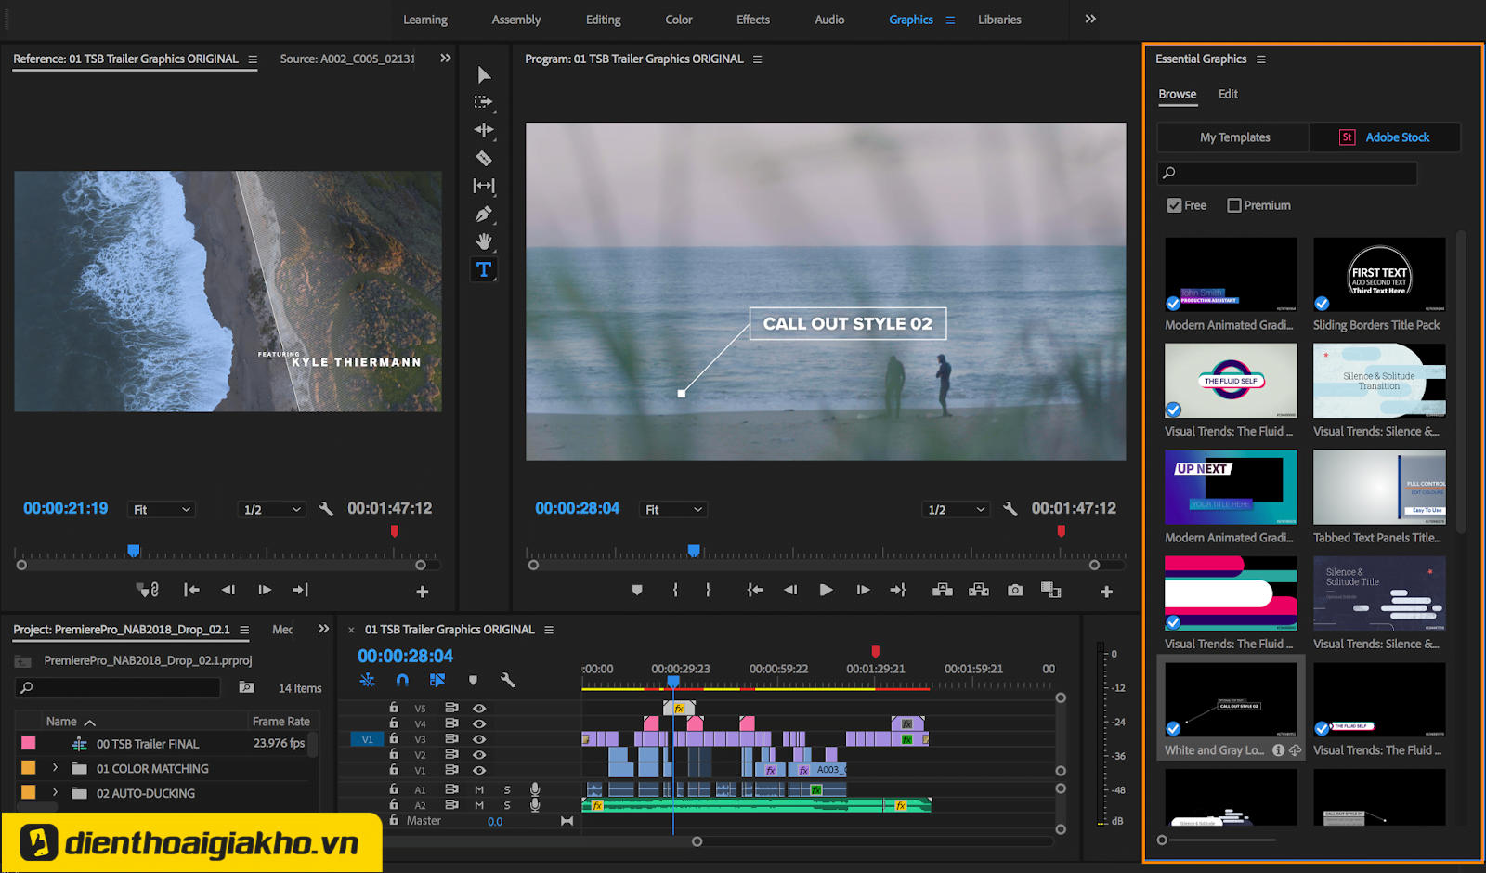
Task: Open Reference monitor settings wrench
Action: pyautogui.click(x=326, y=509)
